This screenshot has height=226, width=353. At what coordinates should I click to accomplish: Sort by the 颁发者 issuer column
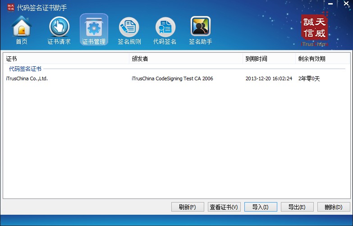(x=185, y=59)
